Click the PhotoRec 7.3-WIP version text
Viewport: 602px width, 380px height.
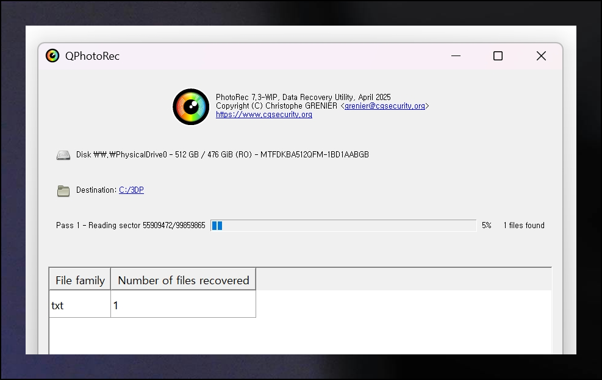pyautogui.click(x=303, y=97)
